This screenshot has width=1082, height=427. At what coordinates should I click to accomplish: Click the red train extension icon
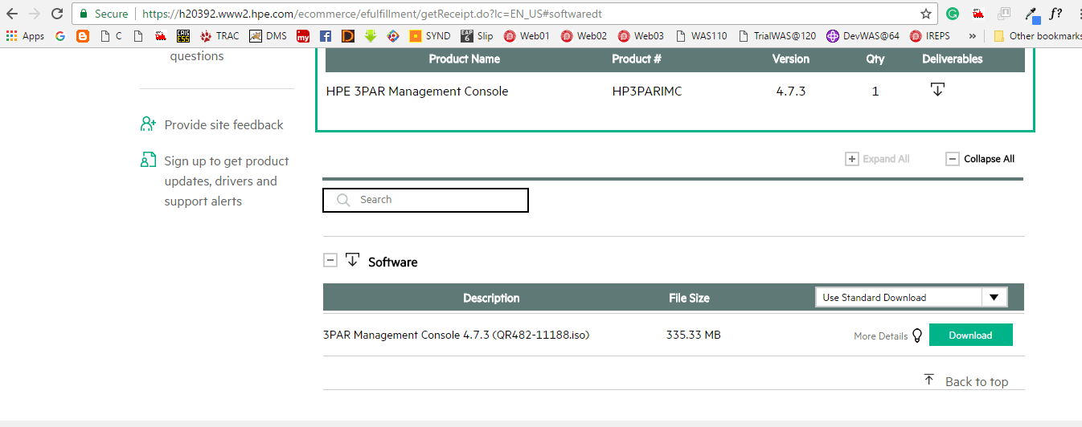(x=978, y=14)
